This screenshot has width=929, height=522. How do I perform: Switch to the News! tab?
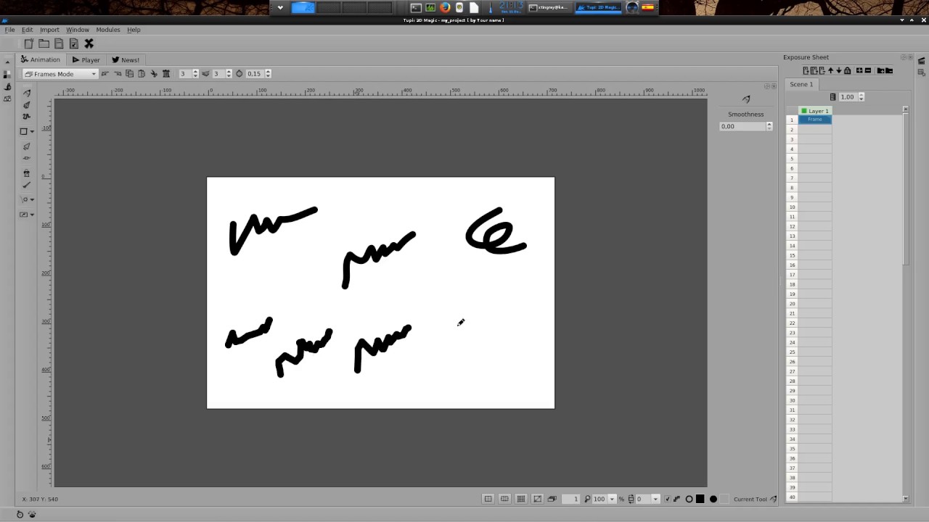126,60
